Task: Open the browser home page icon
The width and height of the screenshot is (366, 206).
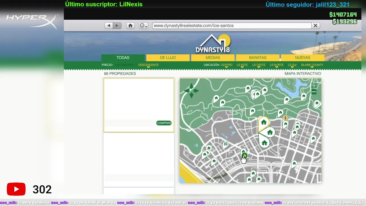Action: [x=130, y=25]
